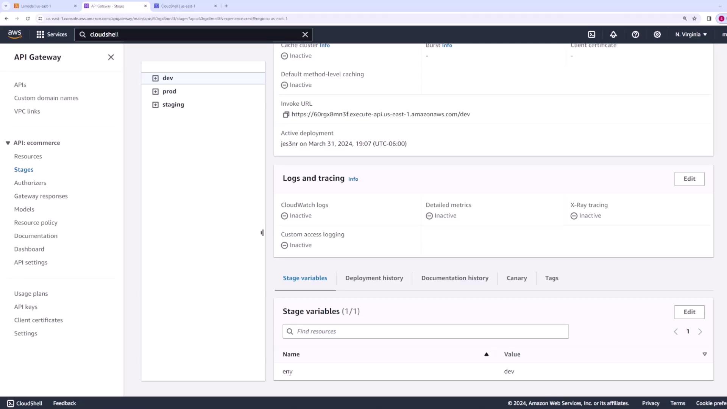Switch to the Canary tab

pos(516,278)
